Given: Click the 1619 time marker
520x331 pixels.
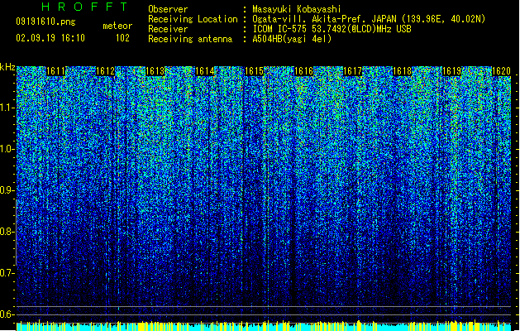Looking at the screenshot, I should click(451, 71).
